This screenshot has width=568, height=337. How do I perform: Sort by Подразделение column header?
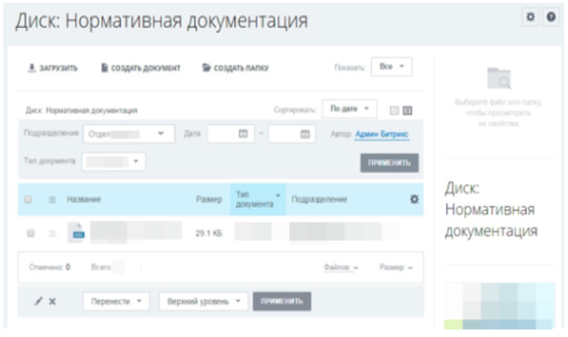(x=319, y=199)
